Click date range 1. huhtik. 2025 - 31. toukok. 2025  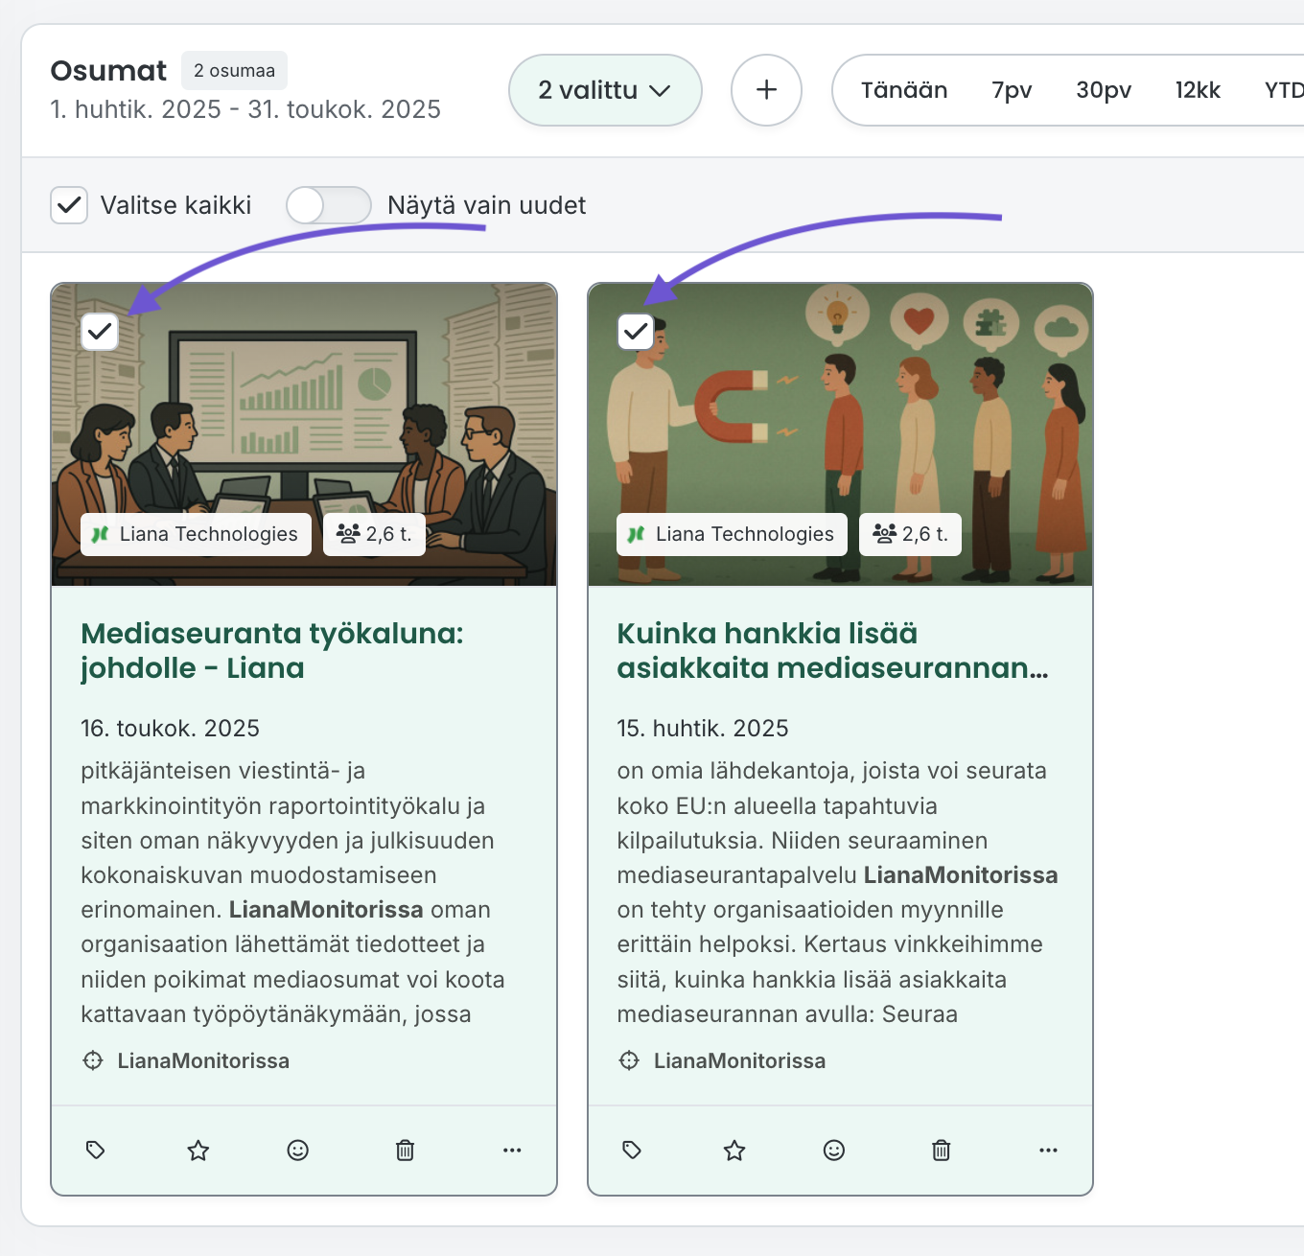245,109
